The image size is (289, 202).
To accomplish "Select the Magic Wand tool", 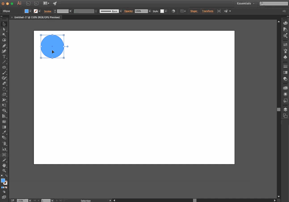I will coord(4,35).
